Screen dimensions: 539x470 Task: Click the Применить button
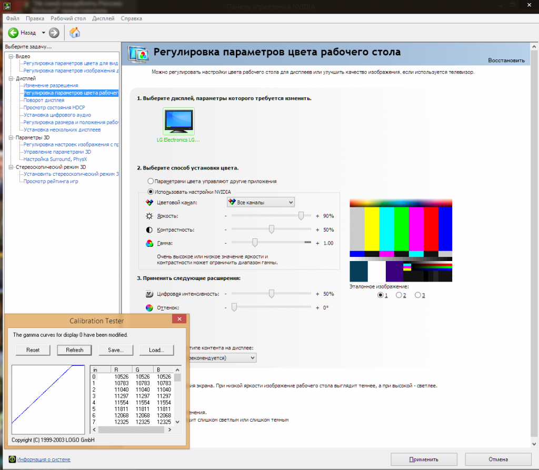pyautogui.click(x=423, y=459)
